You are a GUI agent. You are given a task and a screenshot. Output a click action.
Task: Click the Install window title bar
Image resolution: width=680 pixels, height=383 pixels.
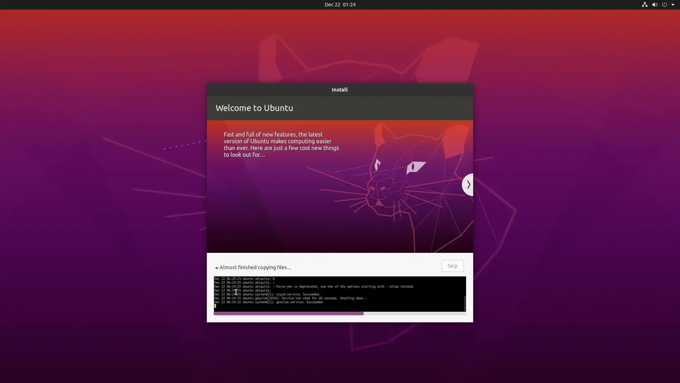click(x=340, y=90)
